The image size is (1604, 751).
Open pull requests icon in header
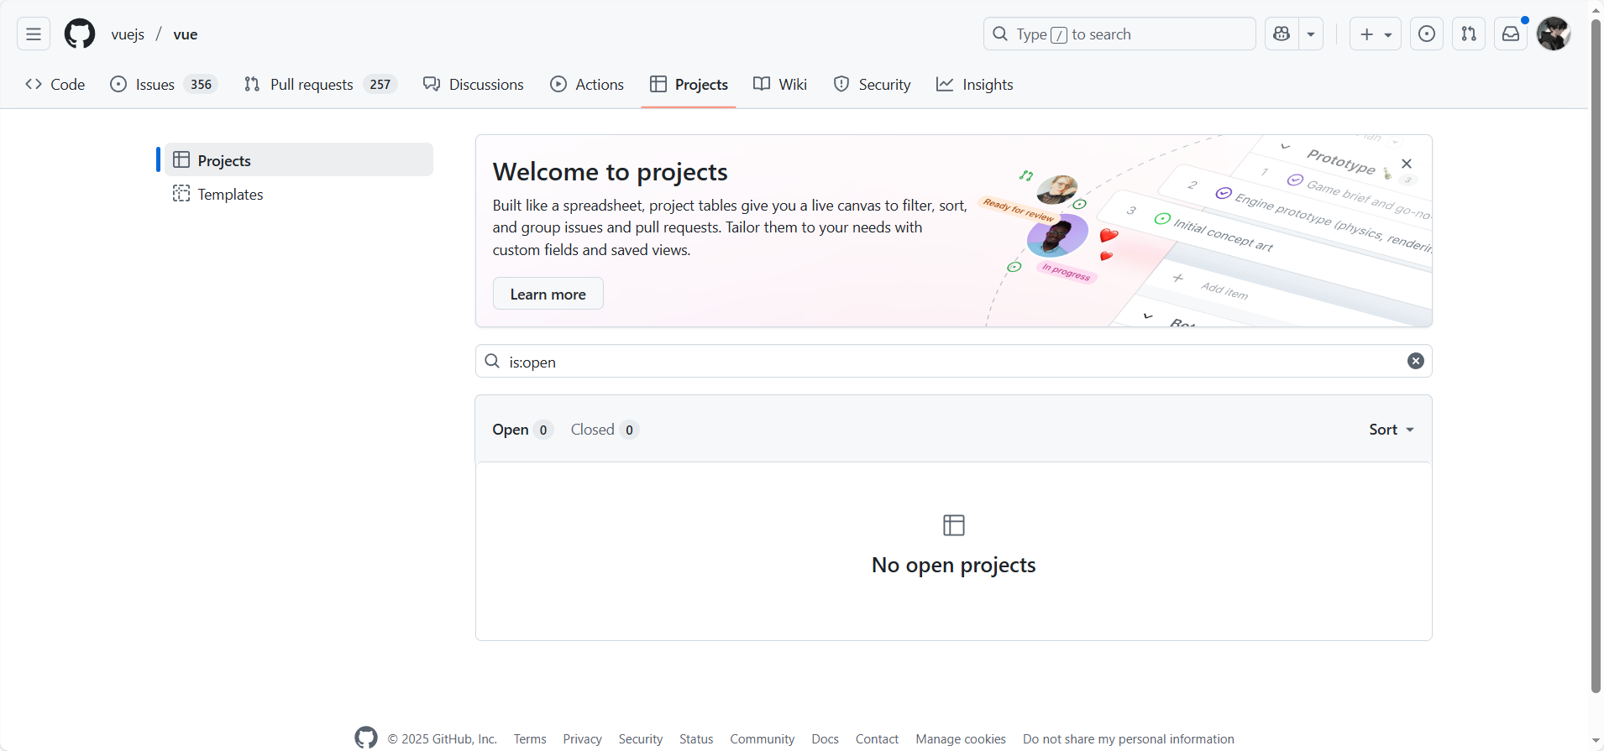pos(1468,34)
